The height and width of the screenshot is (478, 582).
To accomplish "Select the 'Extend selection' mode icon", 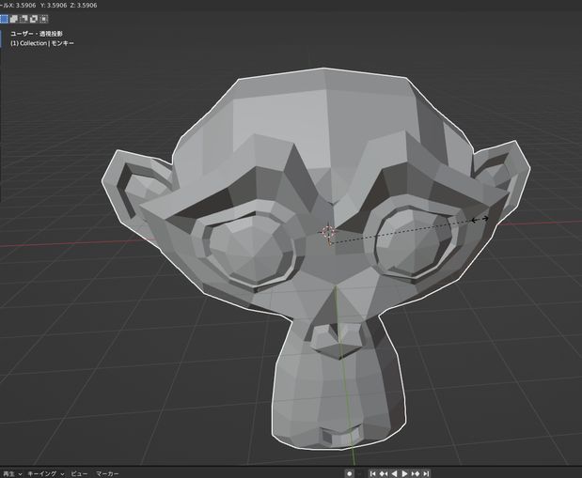I will [x=14, y=19].
